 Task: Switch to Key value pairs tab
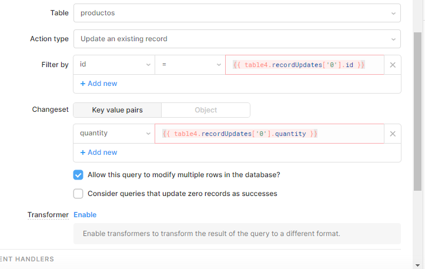(x=118, y=110)
